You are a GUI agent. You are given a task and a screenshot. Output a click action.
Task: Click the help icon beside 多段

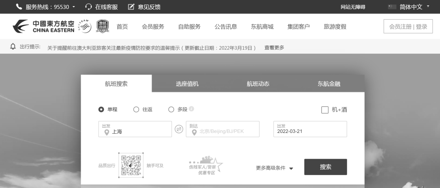point(191,109)
